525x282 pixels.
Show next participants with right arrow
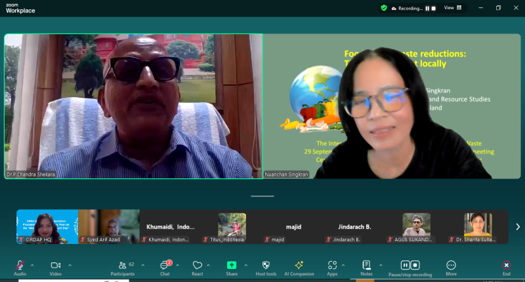[x=517, y=226]
